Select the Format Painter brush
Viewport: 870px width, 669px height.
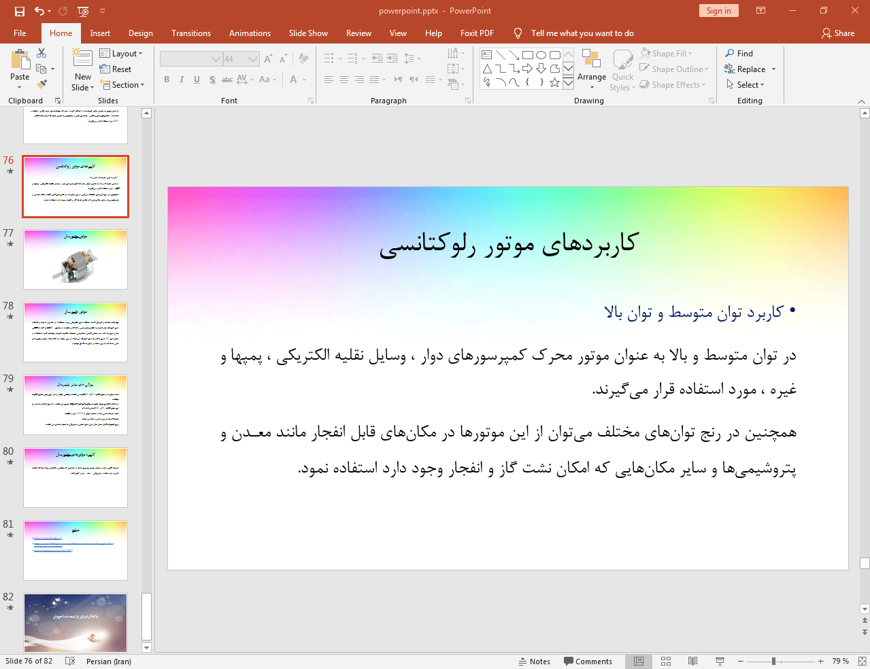(x=41, y=84)
